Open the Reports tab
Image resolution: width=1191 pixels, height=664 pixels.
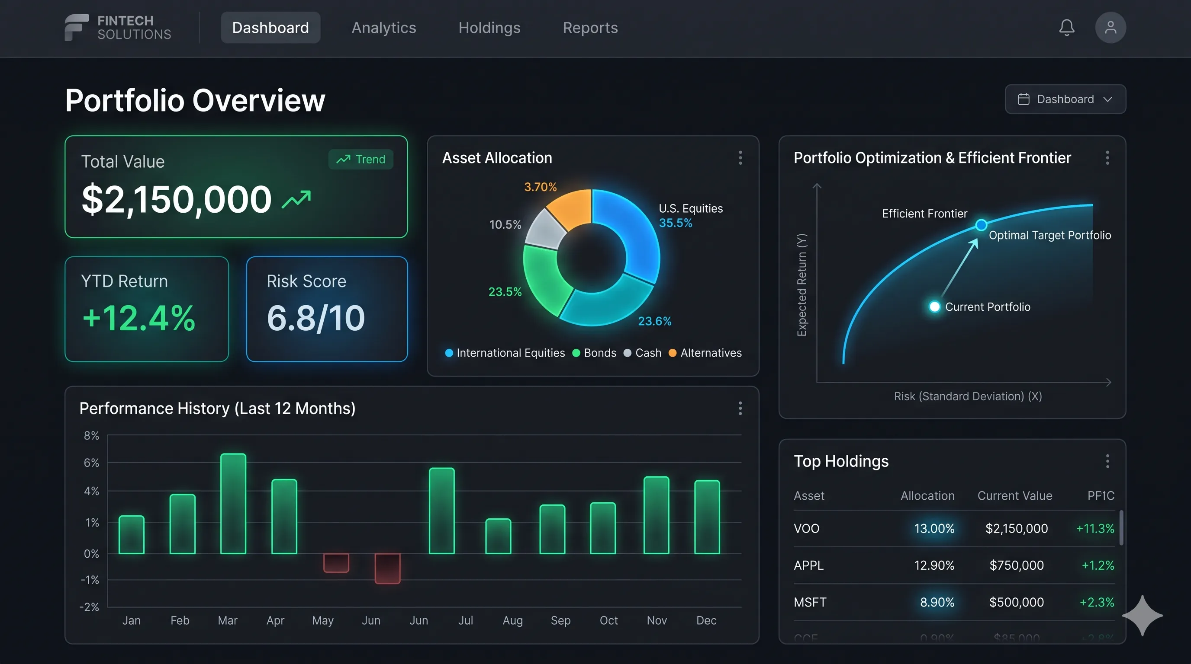click(590, 28)
